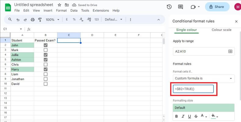Open the Extensions menu
The width and height of the screenshot is (241, 122).
pos(101,10)
